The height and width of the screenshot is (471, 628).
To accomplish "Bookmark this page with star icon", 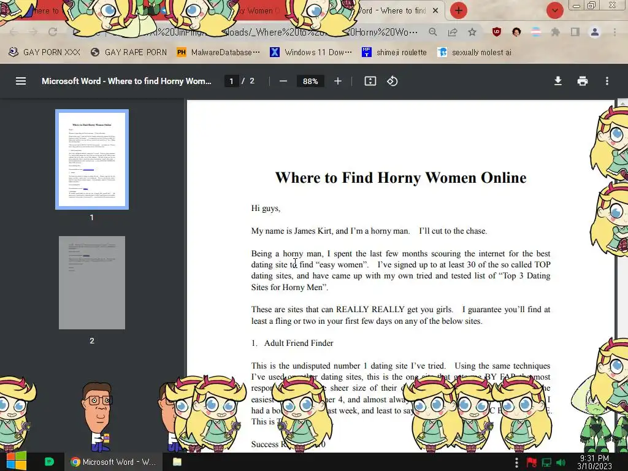I will (x=472, y=32).
